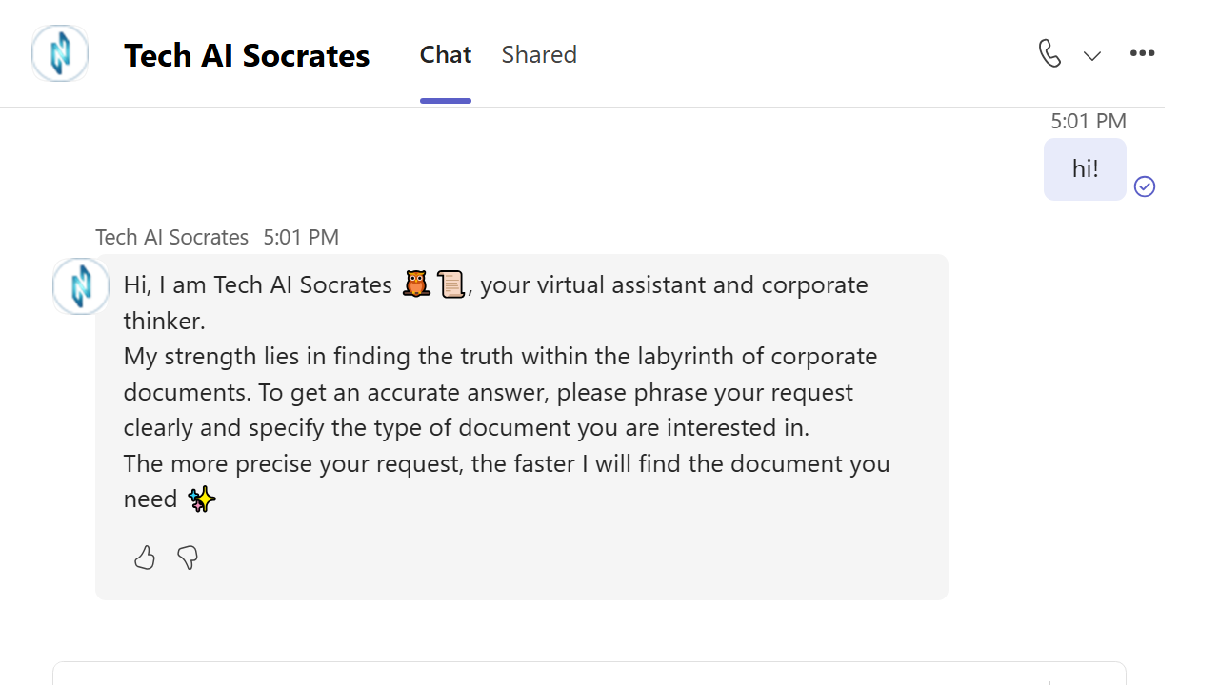This screenshot has width=1219, height=685.
Task: Focus the message compose box
Action: point(590,673)
